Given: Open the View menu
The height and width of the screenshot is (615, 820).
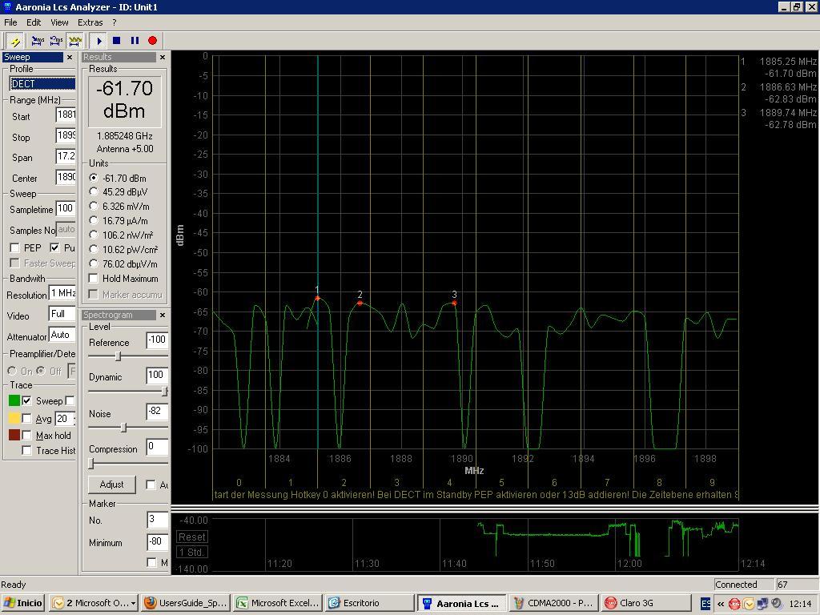Looking at the screenshot, I should click(x=59, y=22).
